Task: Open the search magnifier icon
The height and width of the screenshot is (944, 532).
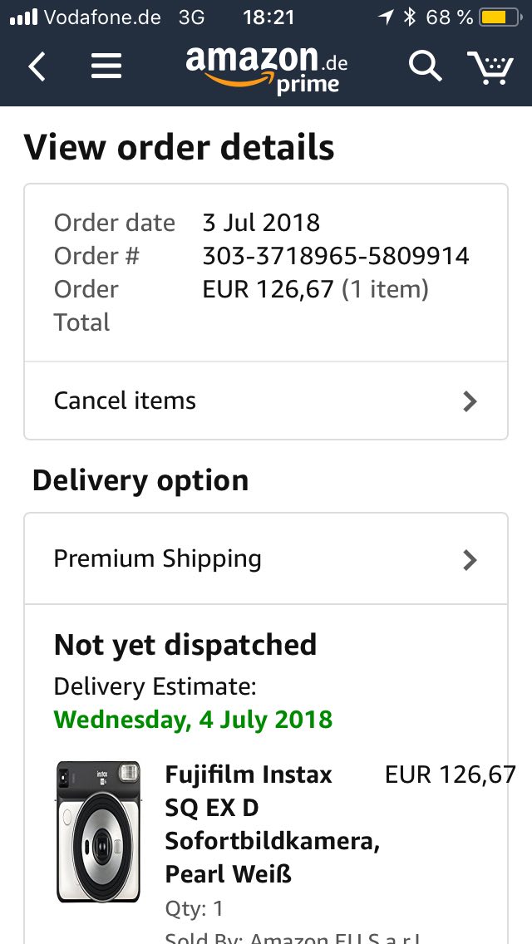Action: point(425,66)
